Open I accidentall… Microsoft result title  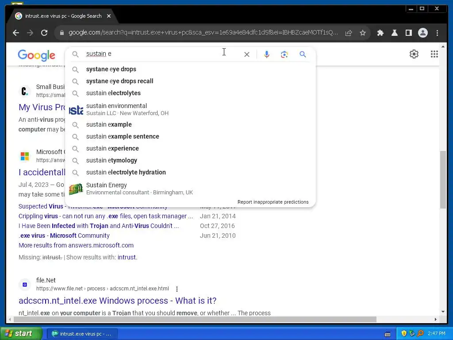coord(42,172)
